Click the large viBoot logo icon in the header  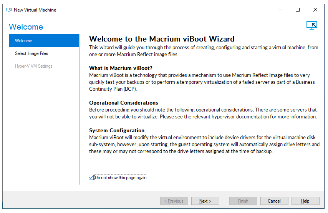pos(312,25)
